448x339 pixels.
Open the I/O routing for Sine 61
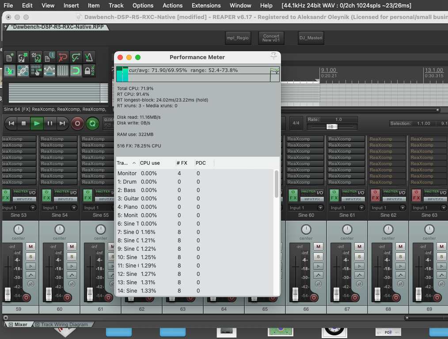click(361, 192)
